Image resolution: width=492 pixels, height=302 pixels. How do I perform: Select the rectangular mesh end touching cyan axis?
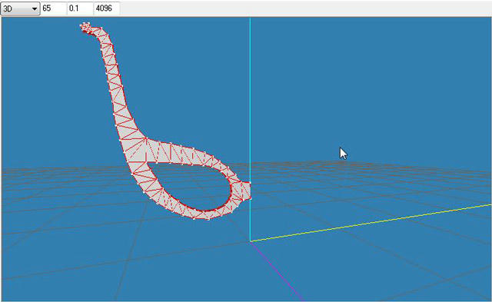(x=245, y=191)
